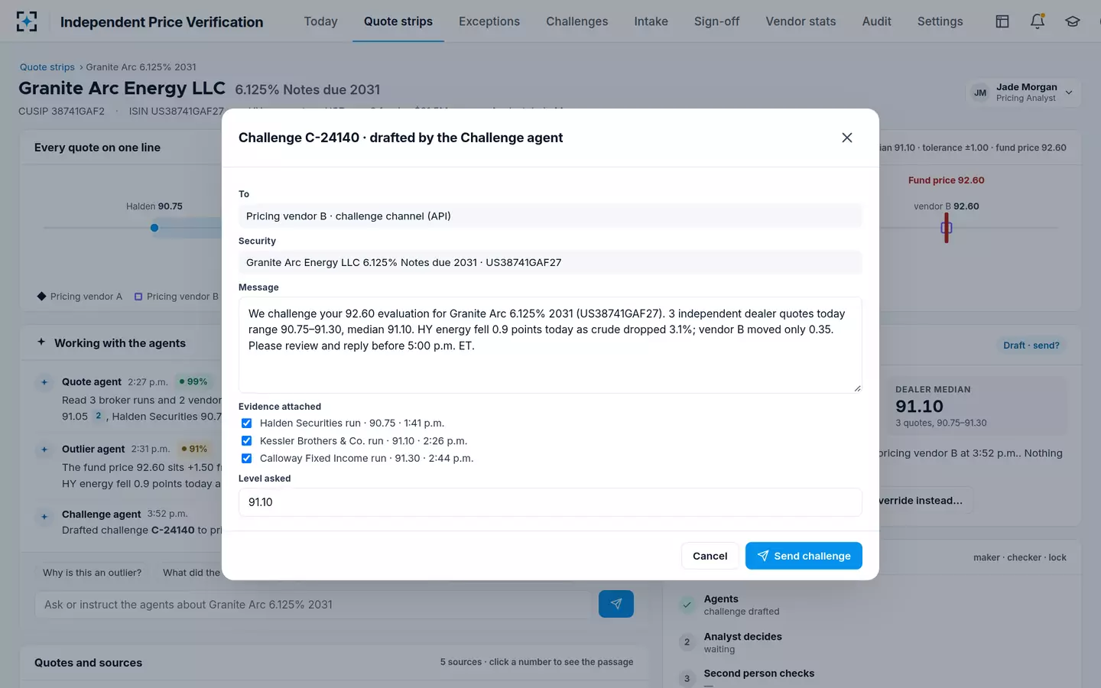Click the Halden 90.75 quote dot

(x=154, y=228)
